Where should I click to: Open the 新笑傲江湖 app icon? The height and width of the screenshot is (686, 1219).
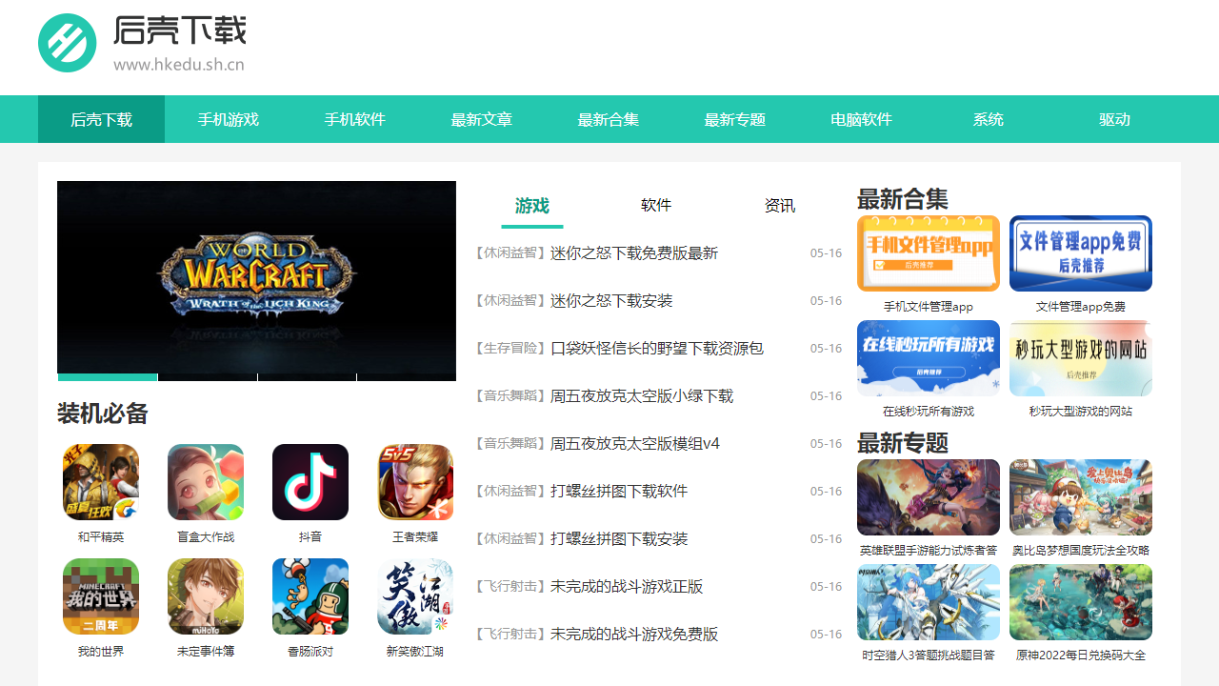(x=415, y=596)
